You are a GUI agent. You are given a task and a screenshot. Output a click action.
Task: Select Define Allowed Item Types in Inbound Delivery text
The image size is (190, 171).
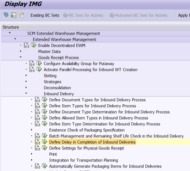(x=99, y=118)
